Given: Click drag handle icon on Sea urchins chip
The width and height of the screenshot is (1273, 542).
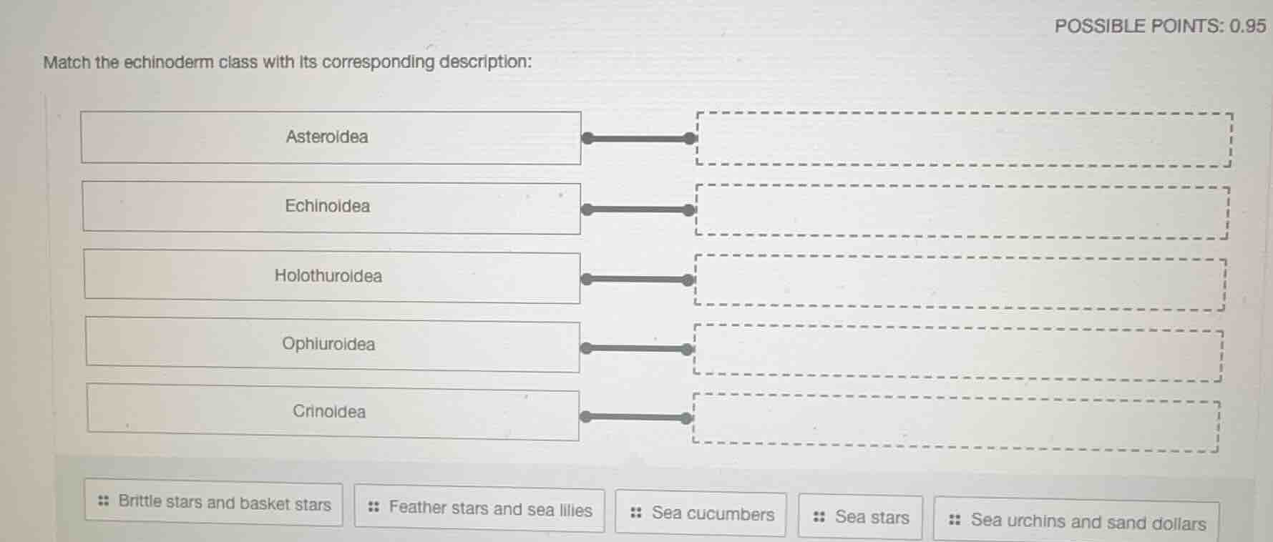Looking at the screenshot, I should pos(954,520).
